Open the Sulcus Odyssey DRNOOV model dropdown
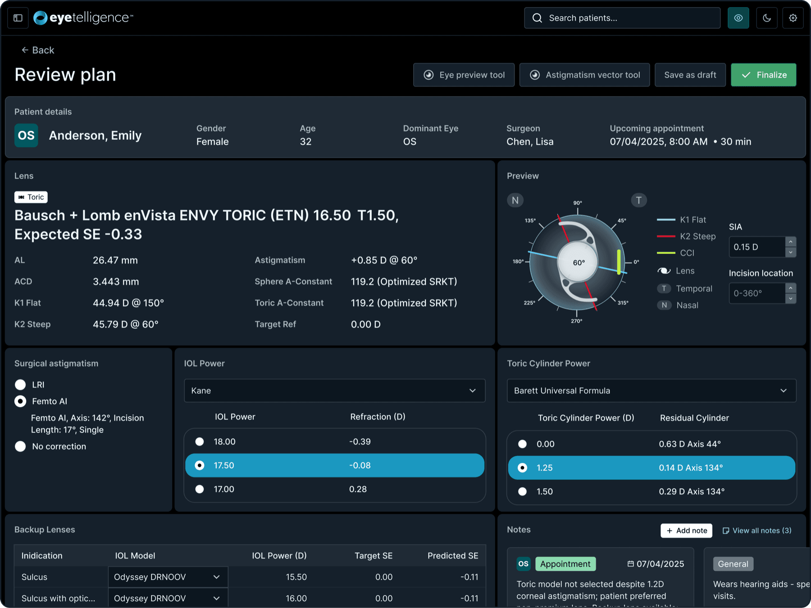 coord(168,577)
